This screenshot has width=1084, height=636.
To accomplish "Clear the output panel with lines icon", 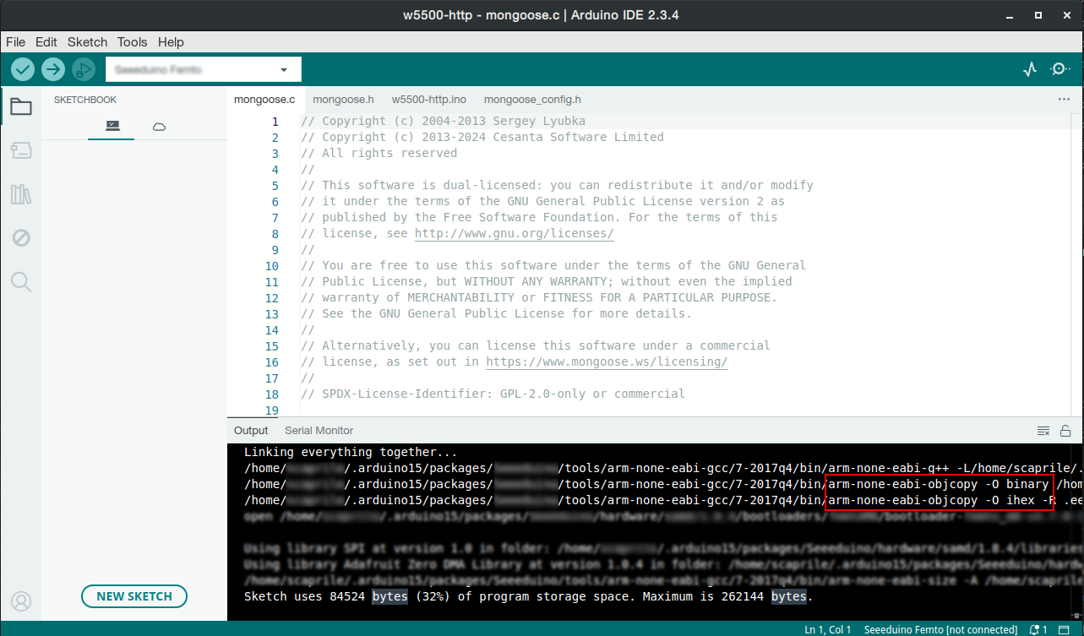I will [x=1043, y=431].
